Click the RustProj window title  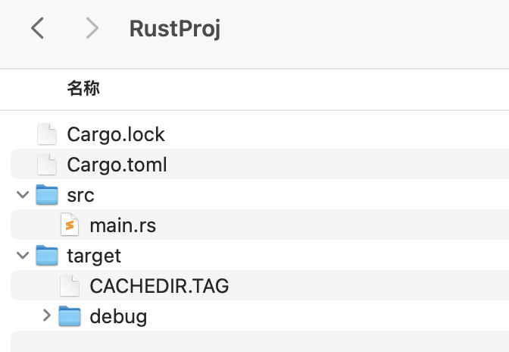(x=175, y=30)
